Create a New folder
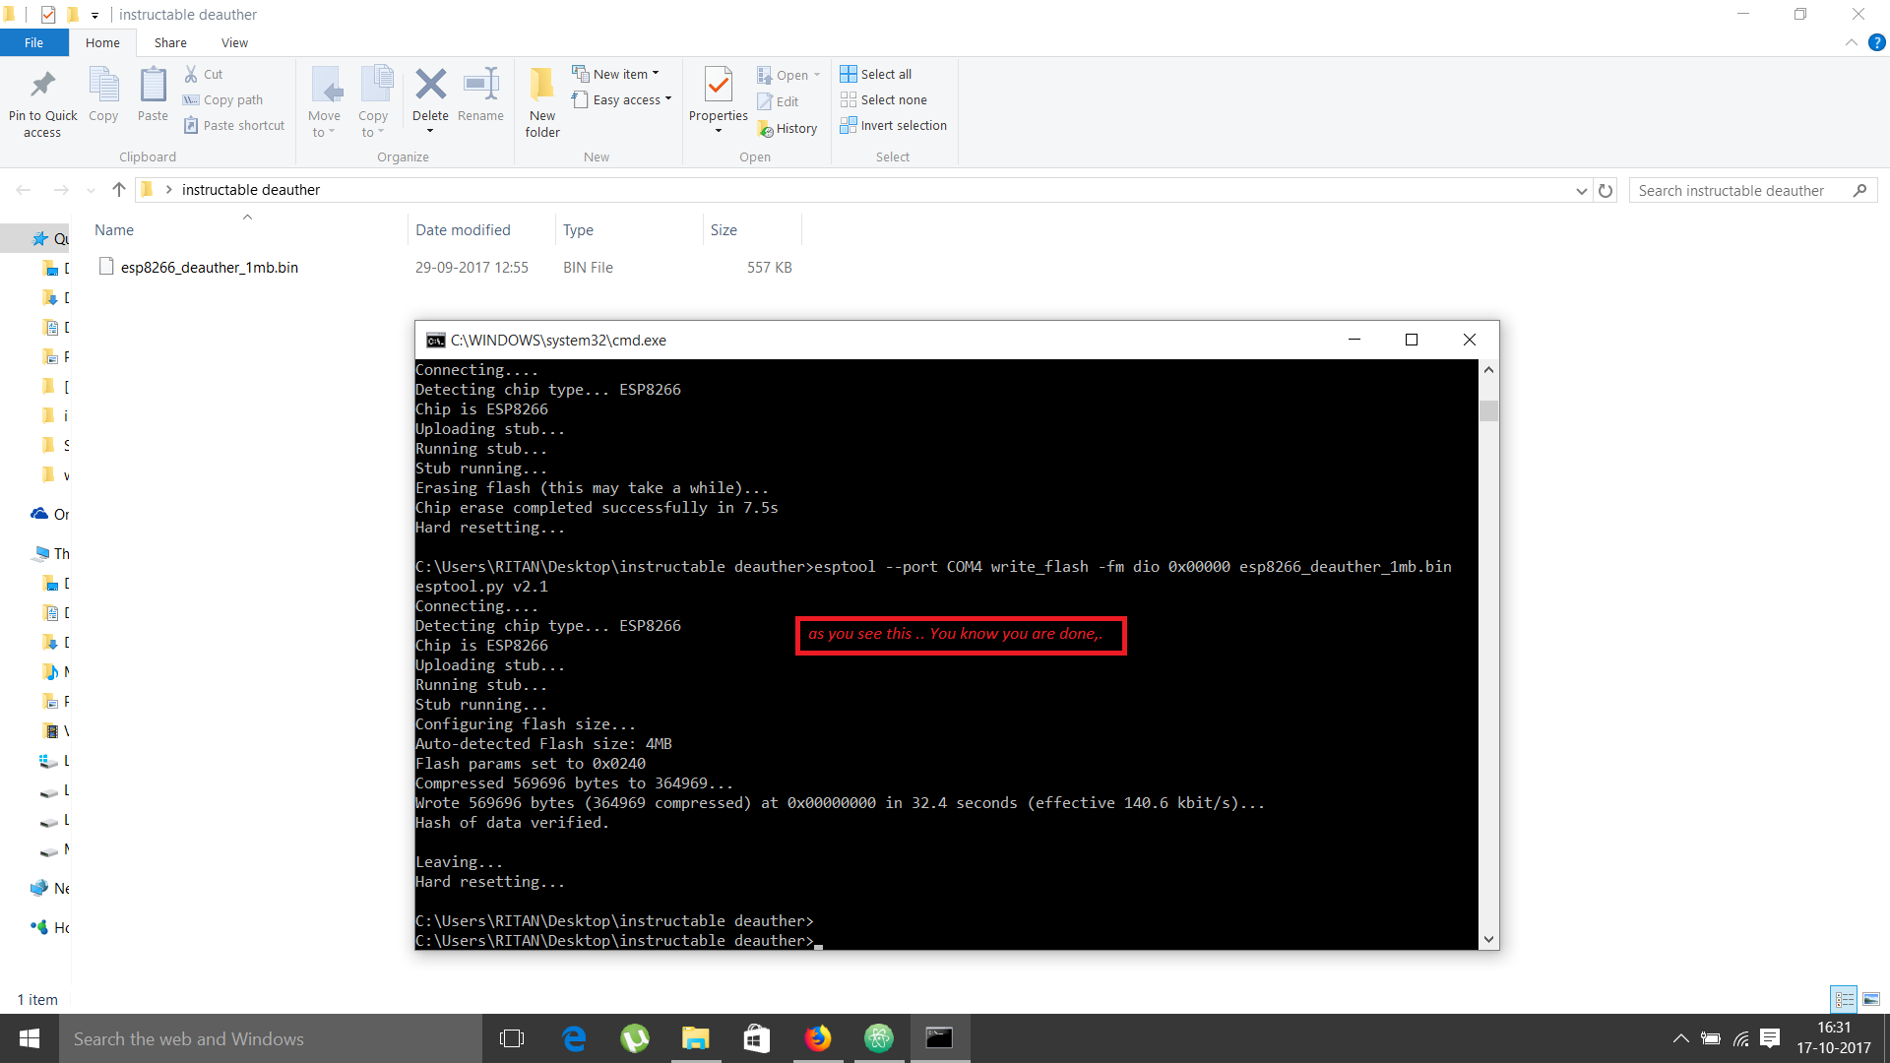This screenshot has height=1063, width=1890. 541,101
